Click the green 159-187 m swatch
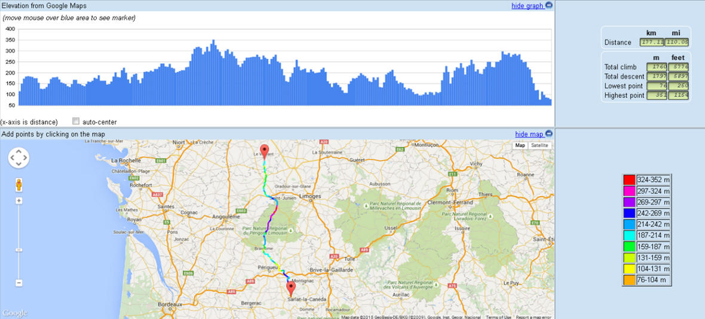705x319 pixels. [629, 246]
